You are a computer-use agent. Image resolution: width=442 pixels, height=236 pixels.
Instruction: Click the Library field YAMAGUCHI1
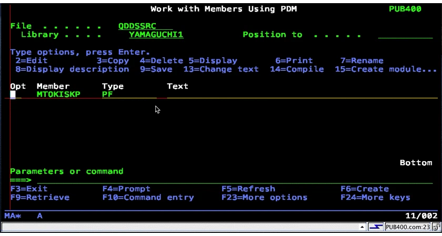pyautogui.click(x=156, y=35)
